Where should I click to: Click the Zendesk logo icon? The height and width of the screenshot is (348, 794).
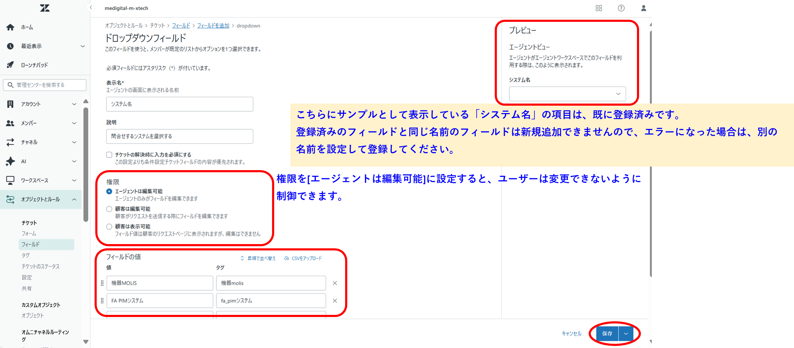(x=45, y=8)
